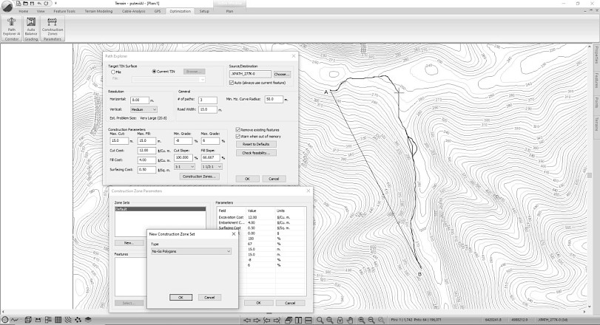Open the zone set Type dropdown

[191, 252]
